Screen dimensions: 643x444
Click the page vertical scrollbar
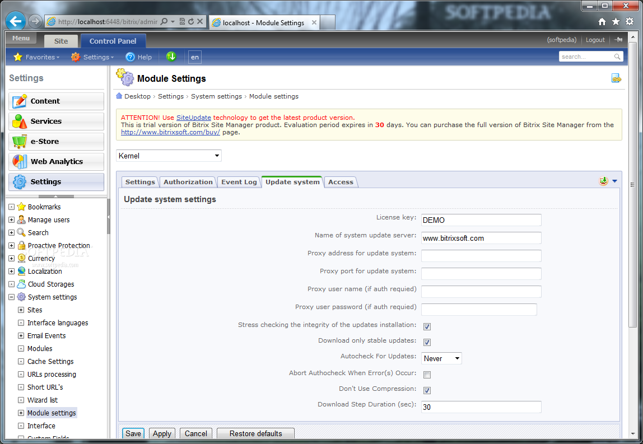coord(632,185)
